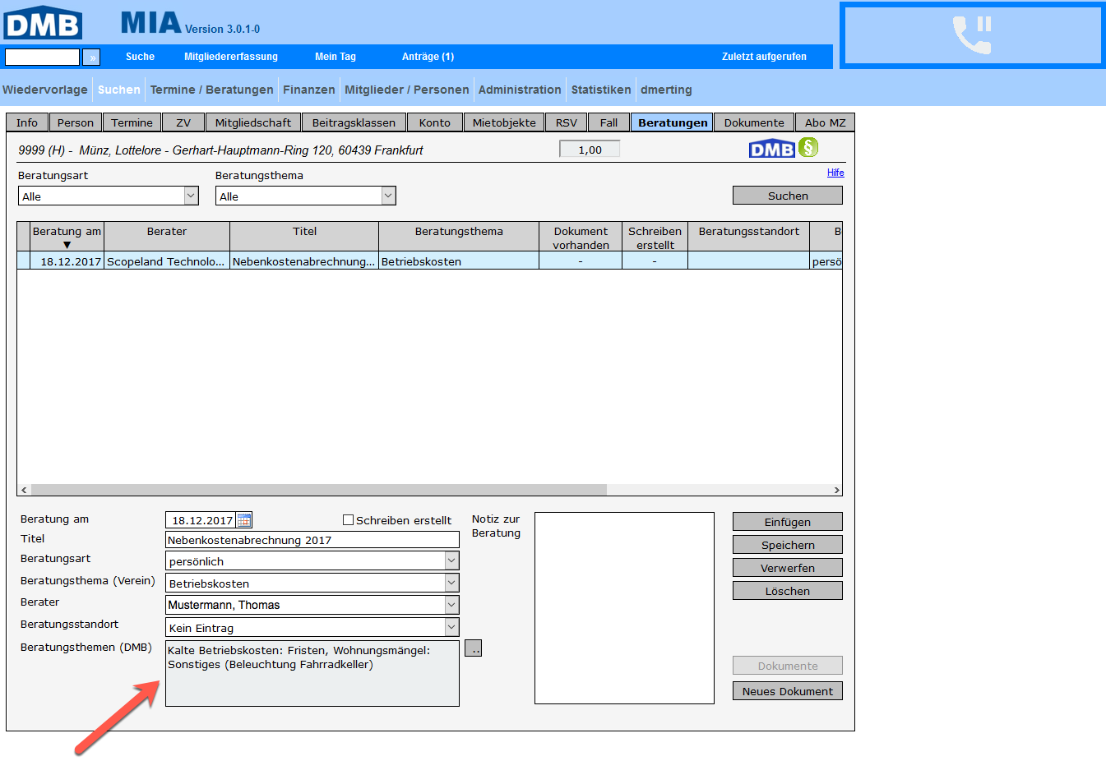Open the Finanzen menu
The image size is (1106, 784).
[x=308, y=90]
